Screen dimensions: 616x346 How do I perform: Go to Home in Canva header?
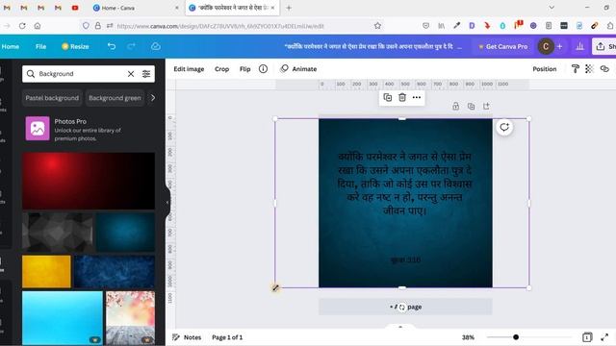click(x=11, y=46)
